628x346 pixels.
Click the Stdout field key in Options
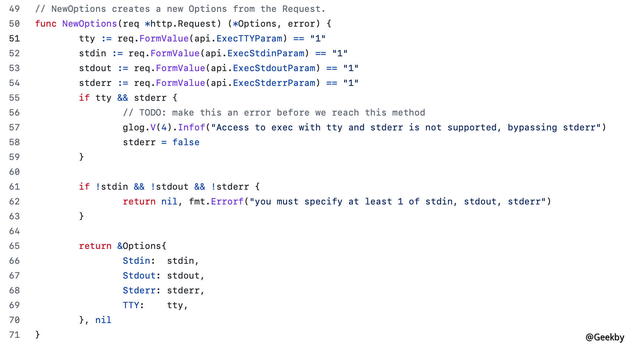139,276
